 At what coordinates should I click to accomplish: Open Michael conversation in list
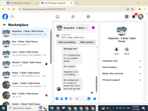tap(25, 64)
